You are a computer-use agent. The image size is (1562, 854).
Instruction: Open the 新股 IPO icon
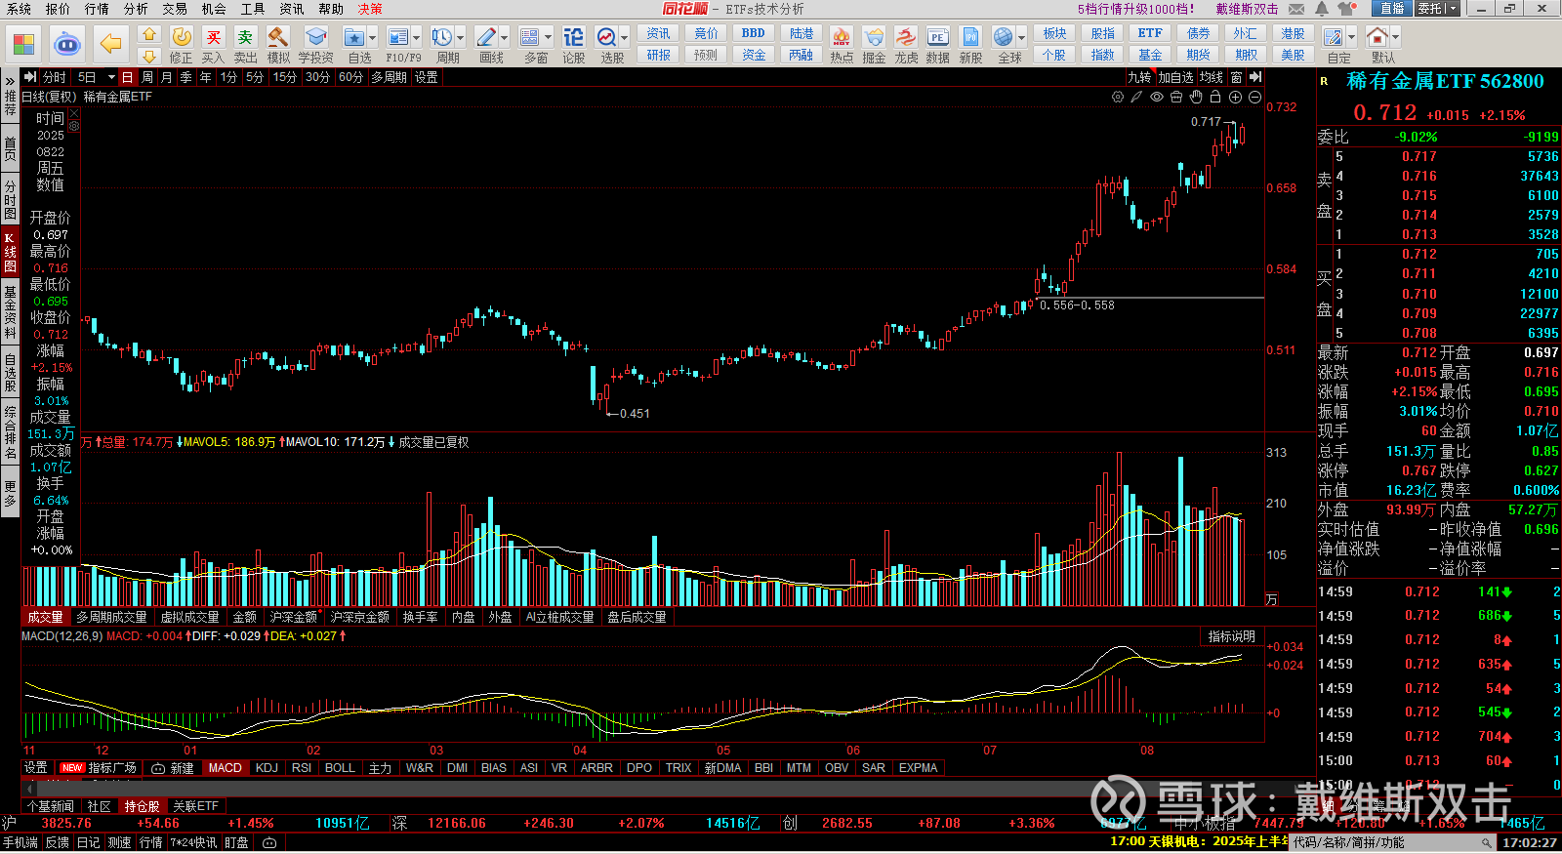(970, 45)
